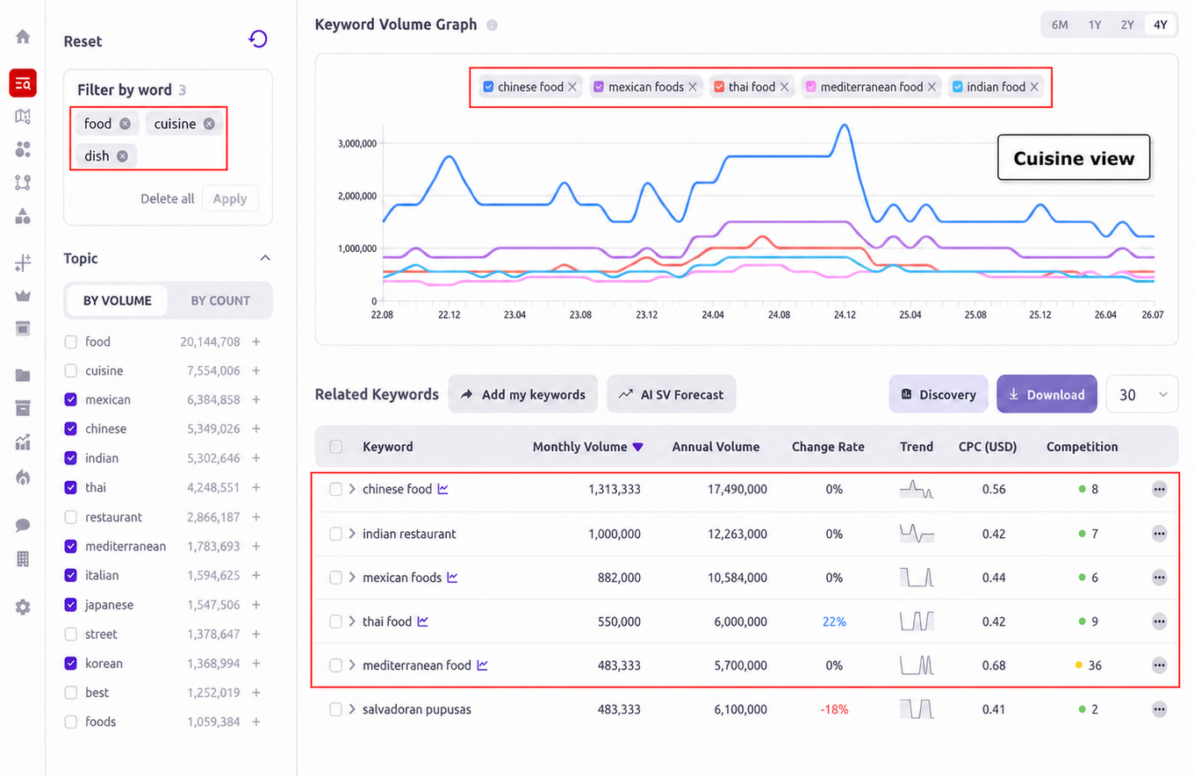Expand the 'indian restaurant' keyword row
This screenshot has height=776, width=1194.
point(352,534)
